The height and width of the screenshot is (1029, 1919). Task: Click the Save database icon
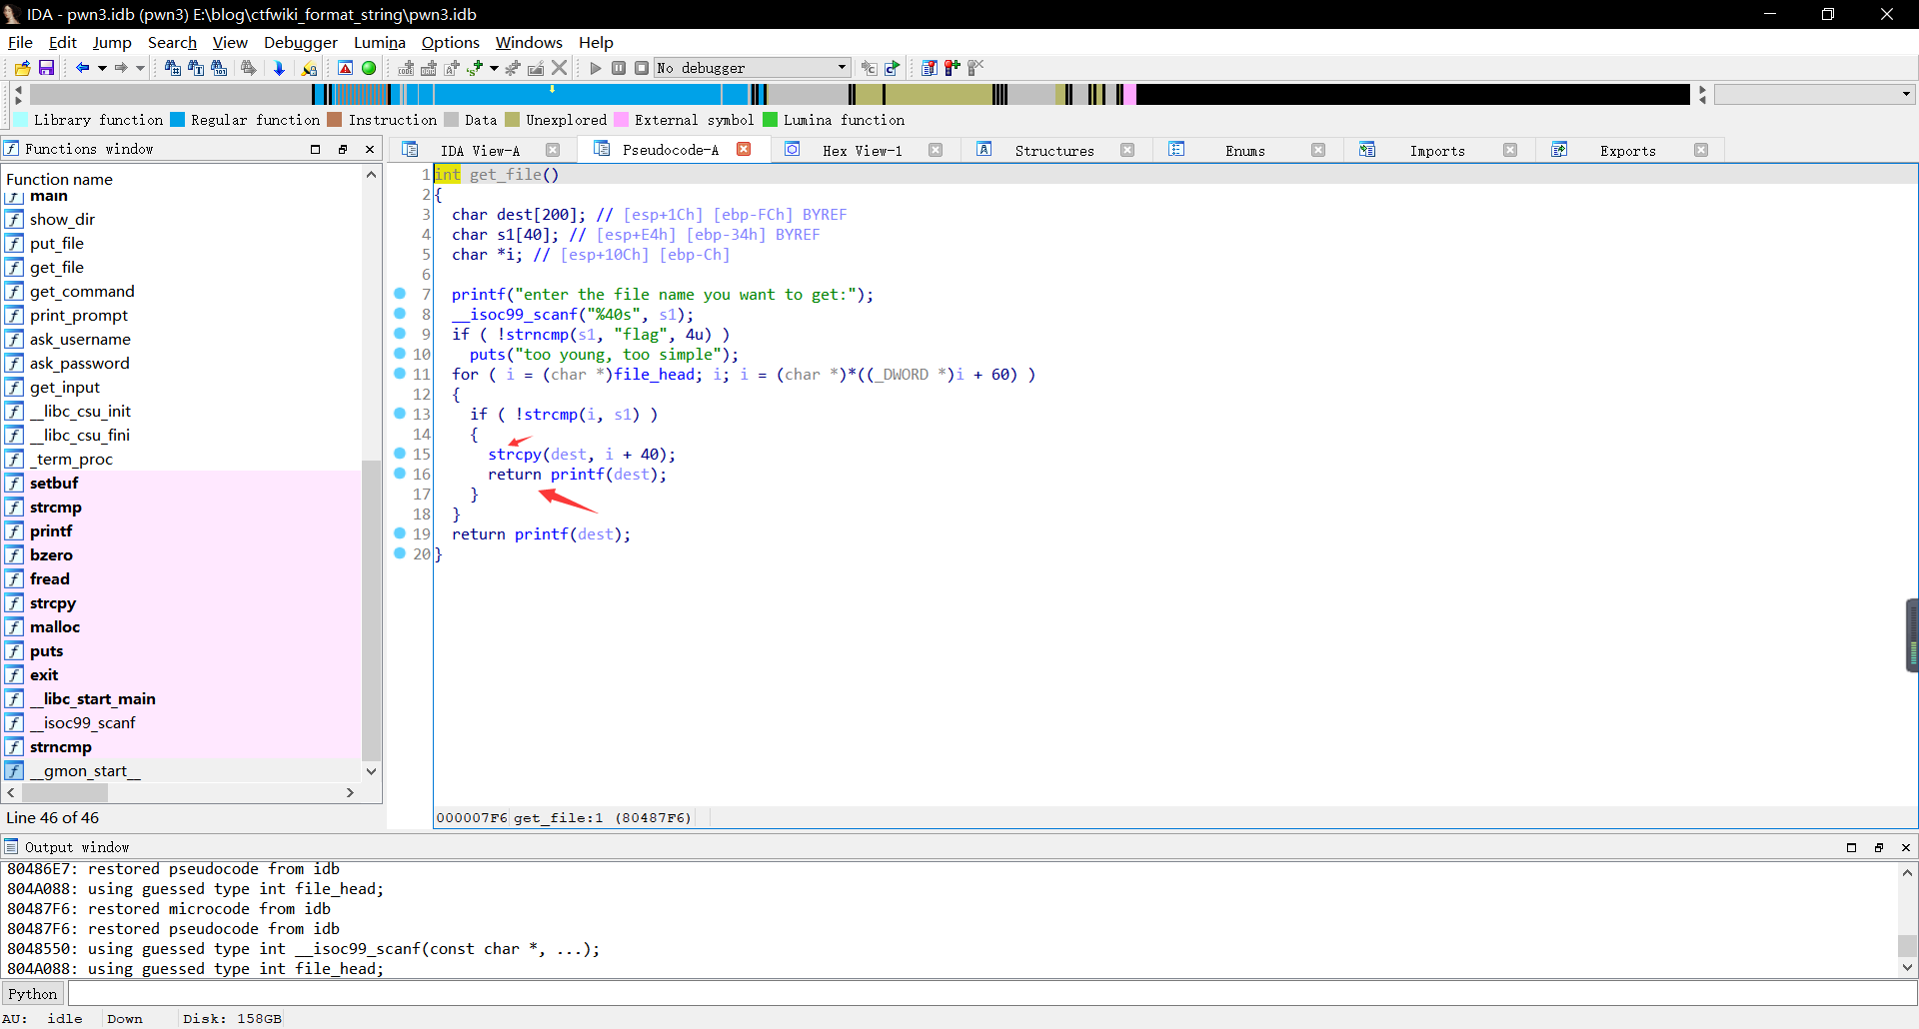[46, 68]
